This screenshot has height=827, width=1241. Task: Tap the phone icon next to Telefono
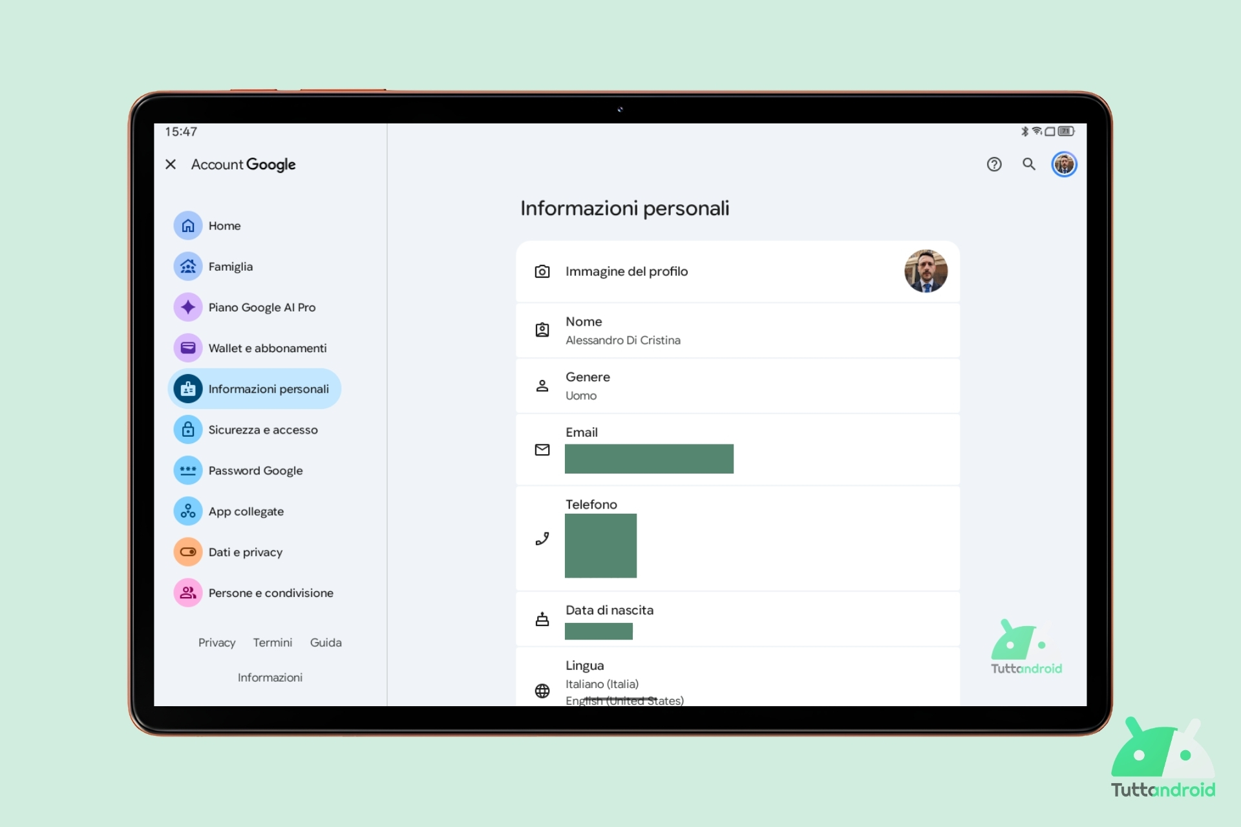coord(542,538)
